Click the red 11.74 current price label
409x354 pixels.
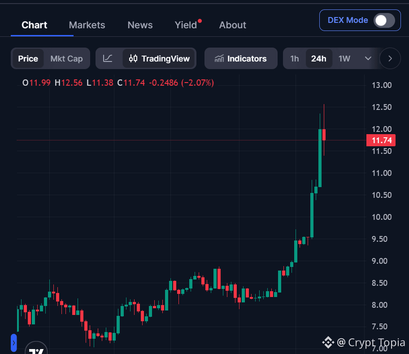point(381,140)
